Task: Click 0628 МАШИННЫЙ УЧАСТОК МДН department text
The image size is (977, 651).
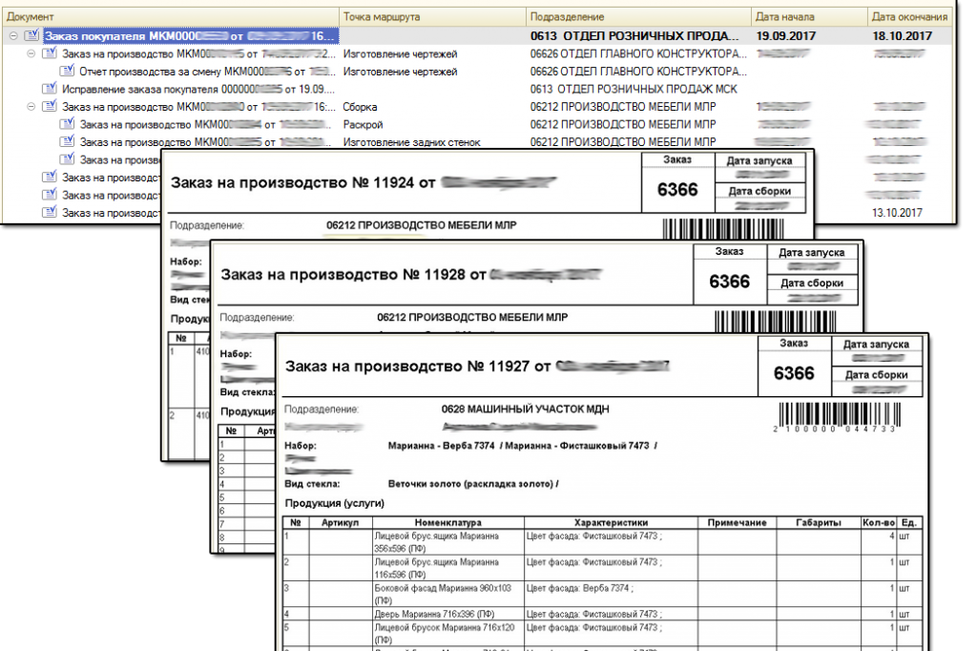Action: pyautogui.click(x=526, y=409)
